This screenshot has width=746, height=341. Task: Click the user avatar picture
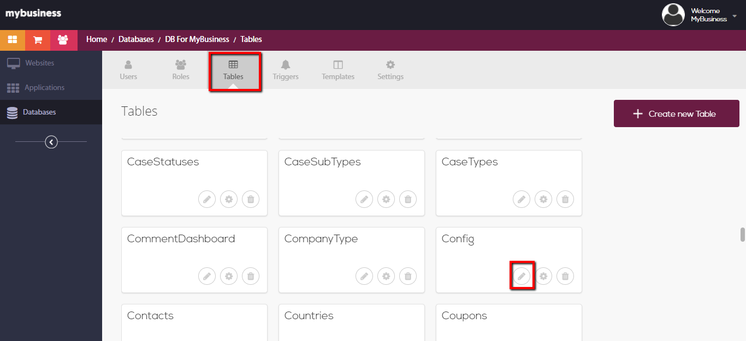[x=673, y=15]
